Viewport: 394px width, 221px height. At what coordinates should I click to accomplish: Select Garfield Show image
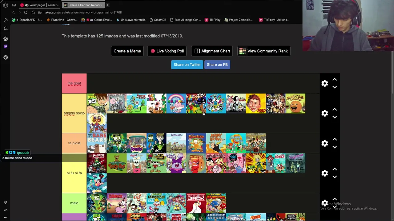tap(196, 143)
